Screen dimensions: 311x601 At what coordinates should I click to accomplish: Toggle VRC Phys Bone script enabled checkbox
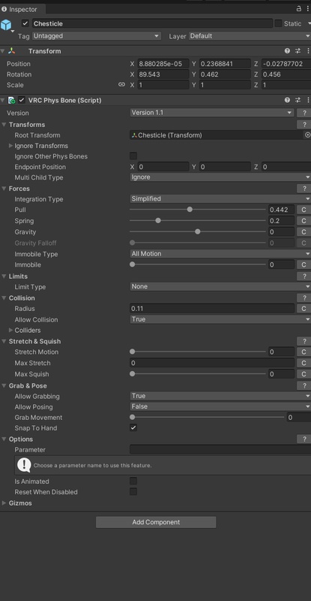pos(22,100)
